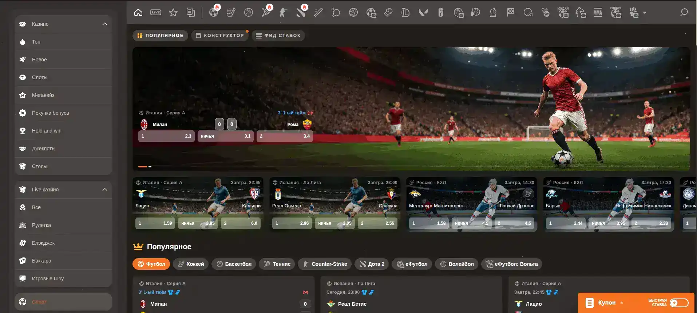Go to second banner slide indicator
Viewport: 697px width, 313px height.
pyautogui.click(x=150, y=167)
